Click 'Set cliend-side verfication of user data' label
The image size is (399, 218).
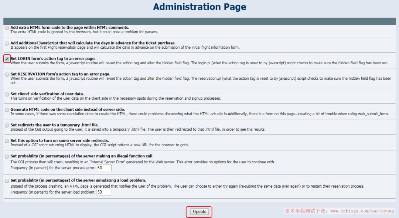[x=47, y=94]
